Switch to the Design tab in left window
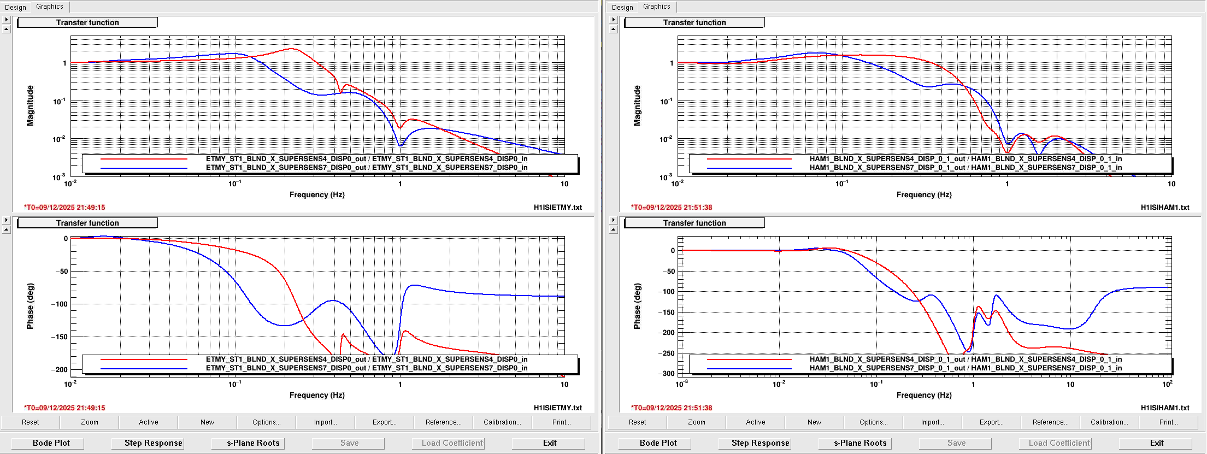 15,7
